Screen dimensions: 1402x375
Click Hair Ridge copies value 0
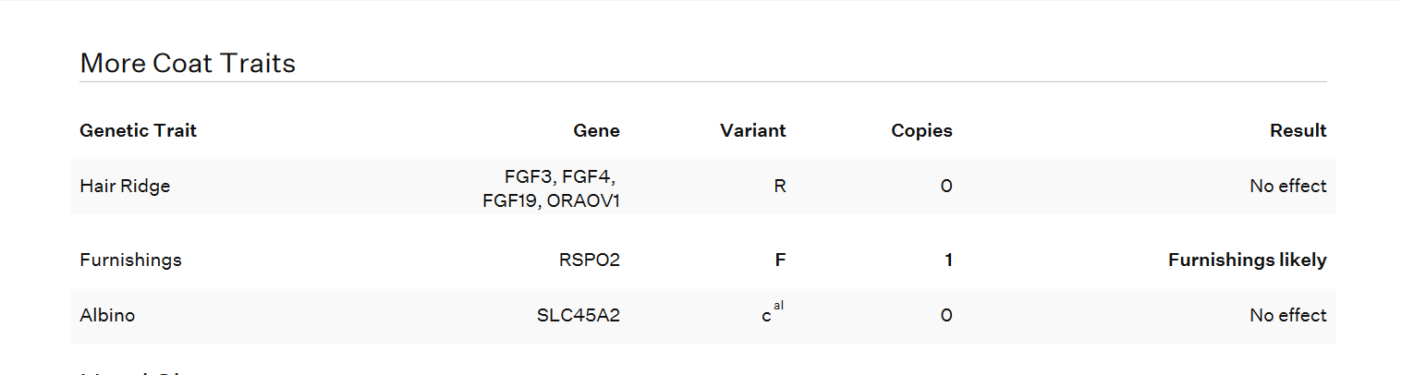coord(945,186)
